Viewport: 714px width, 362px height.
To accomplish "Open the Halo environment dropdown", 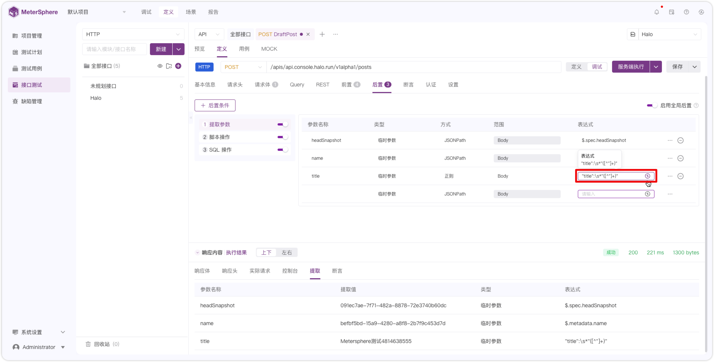I will 670,34.
